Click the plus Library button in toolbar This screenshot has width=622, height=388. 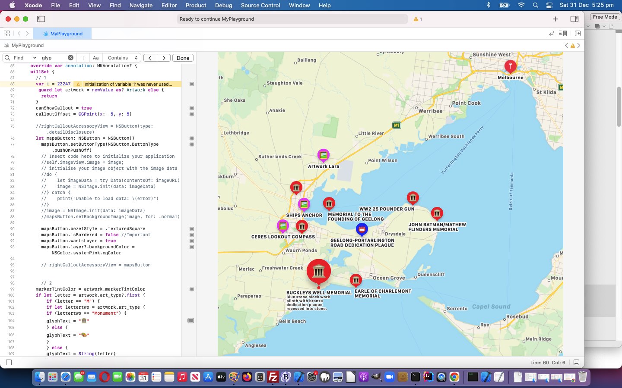pos(555,19)
